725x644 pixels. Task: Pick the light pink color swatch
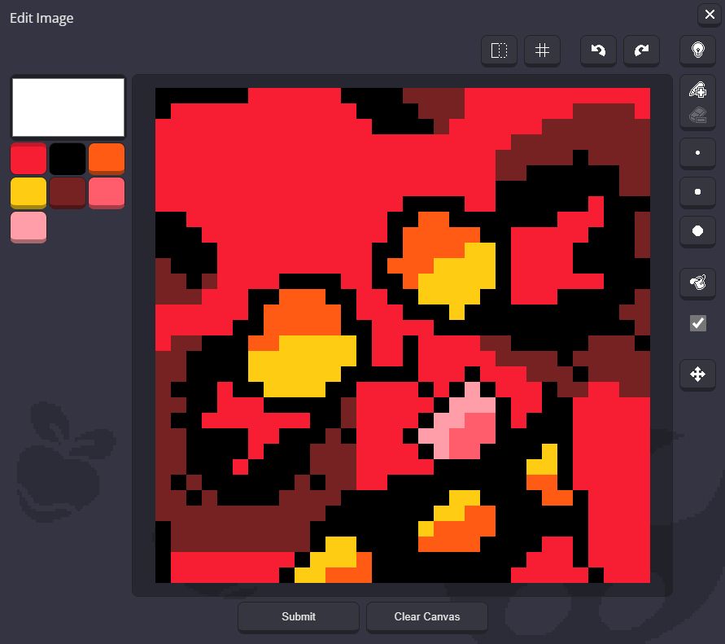point(28,226)
